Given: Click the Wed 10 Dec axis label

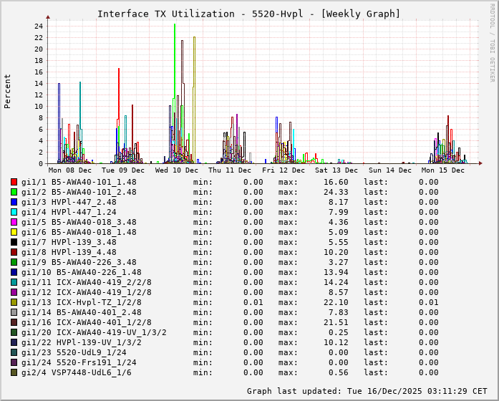Looking at the screenshot, I should [177, 170].
